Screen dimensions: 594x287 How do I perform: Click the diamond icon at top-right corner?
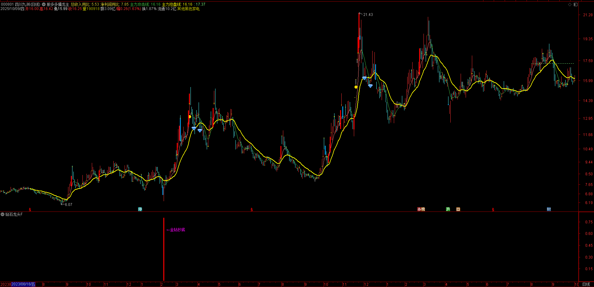pyautogui.click(x=570, y=4)
